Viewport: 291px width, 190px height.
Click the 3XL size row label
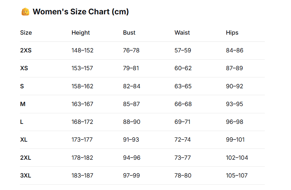(26, 176)
